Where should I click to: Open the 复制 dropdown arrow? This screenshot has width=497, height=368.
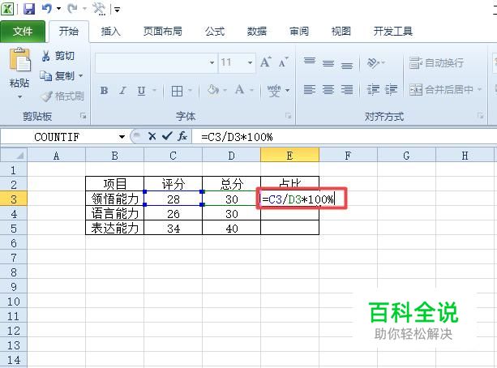80,75
